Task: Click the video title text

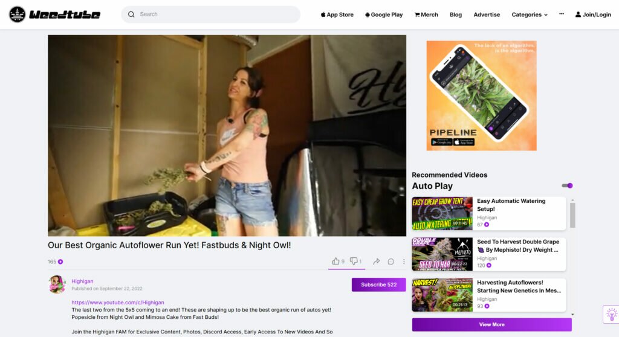Action: pos(169,245)
